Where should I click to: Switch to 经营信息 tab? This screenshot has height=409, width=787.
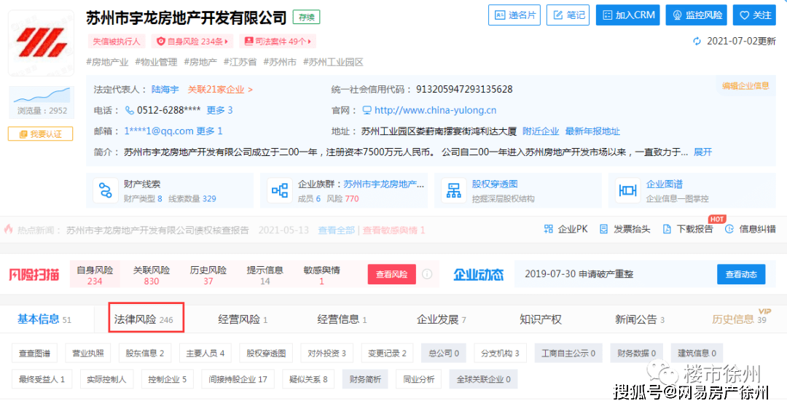[x=342, y=319]
